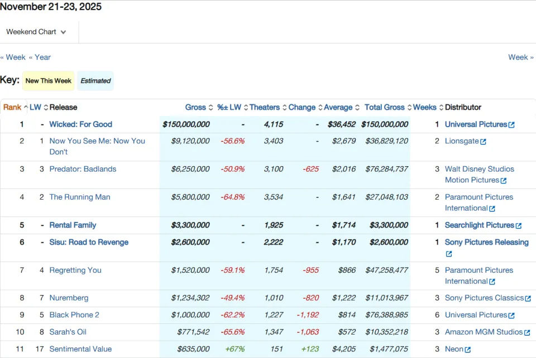Click the Estimated key swatch
The image size is (536, 358).
(x=95, y=81)
